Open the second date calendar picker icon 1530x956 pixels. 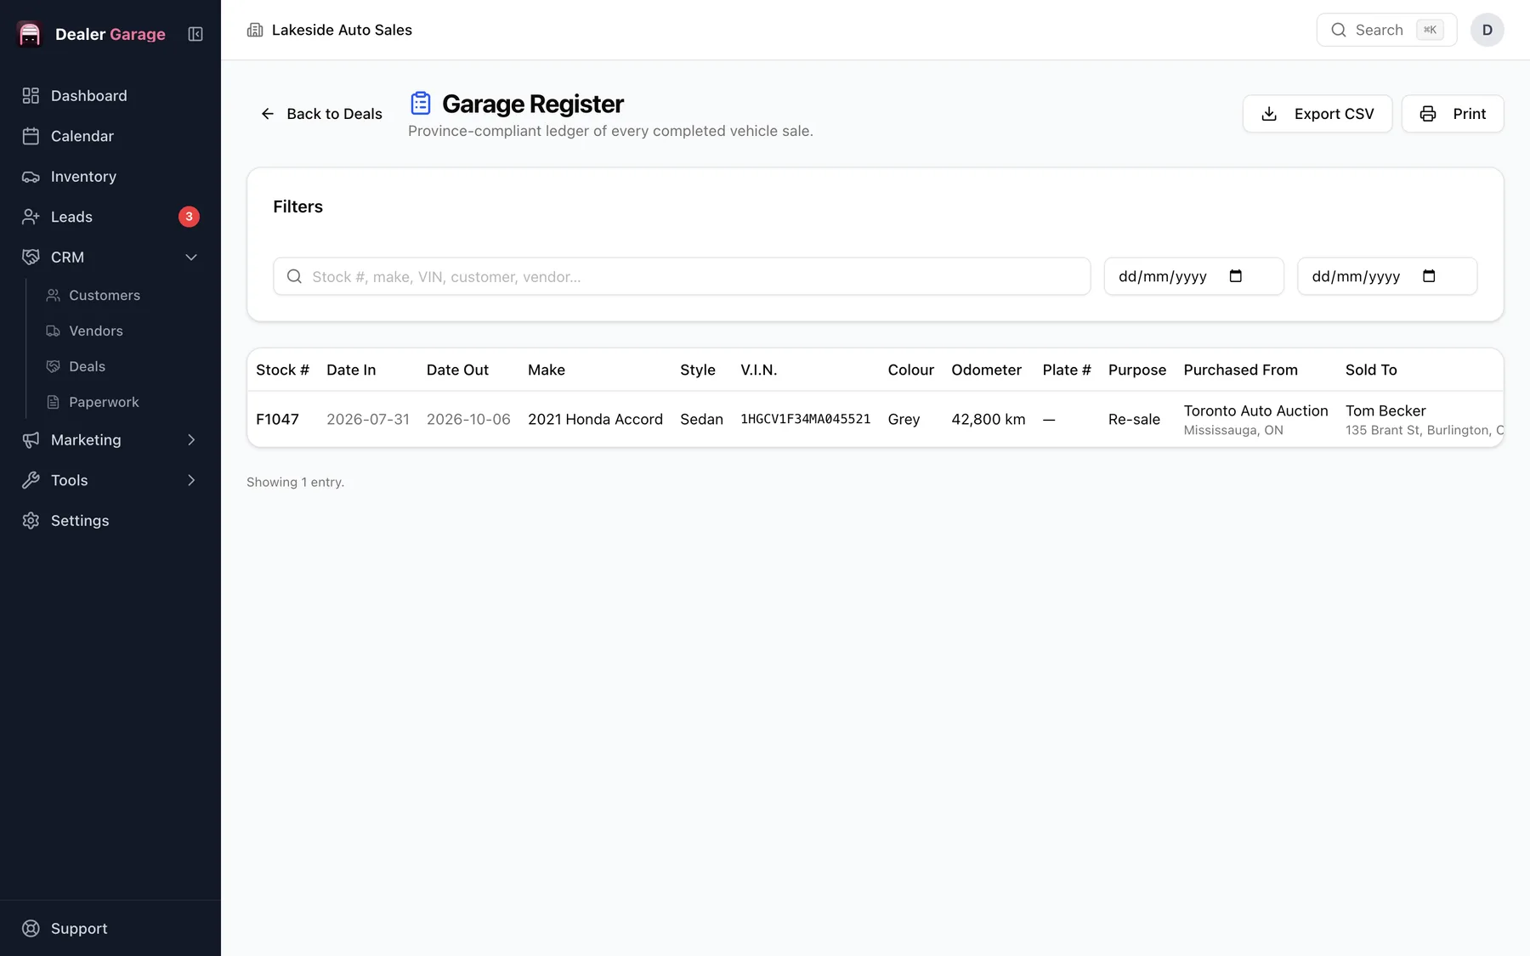tap(1429, 276)
